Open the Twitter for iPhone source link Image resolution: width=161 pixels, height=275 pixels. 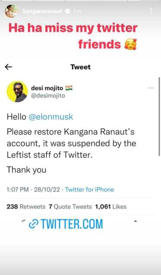(90, 189)
